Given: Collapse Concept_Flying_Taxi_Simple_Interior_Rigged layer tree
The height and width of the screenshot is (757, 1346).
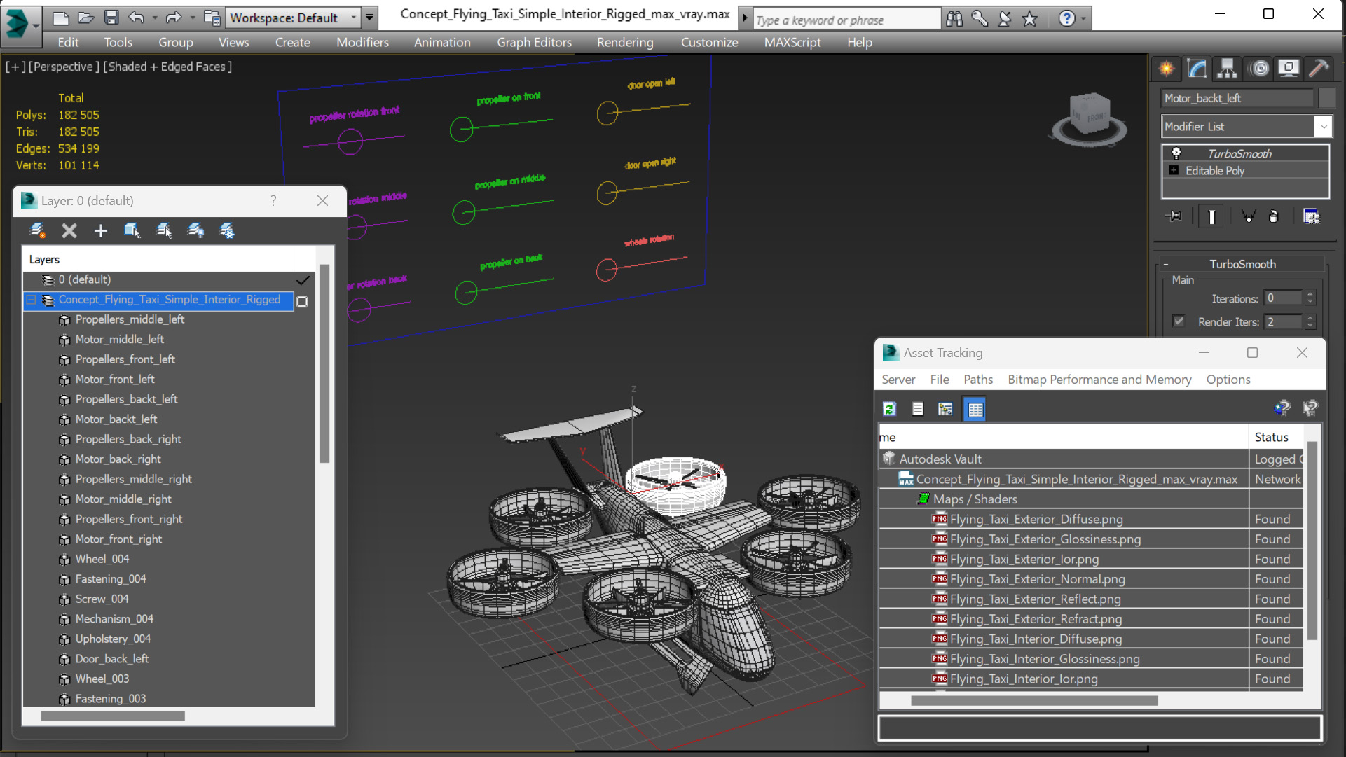Looking at the screenshot, I should coord(32,300).
